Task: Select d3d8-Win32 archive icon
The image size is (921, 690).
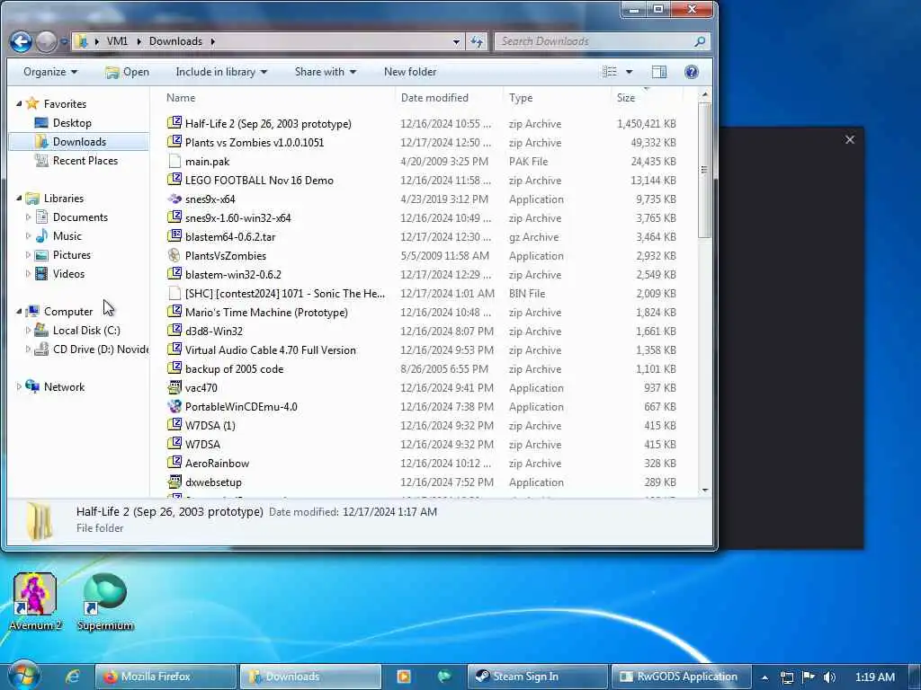Action: (x=174, y=331)
